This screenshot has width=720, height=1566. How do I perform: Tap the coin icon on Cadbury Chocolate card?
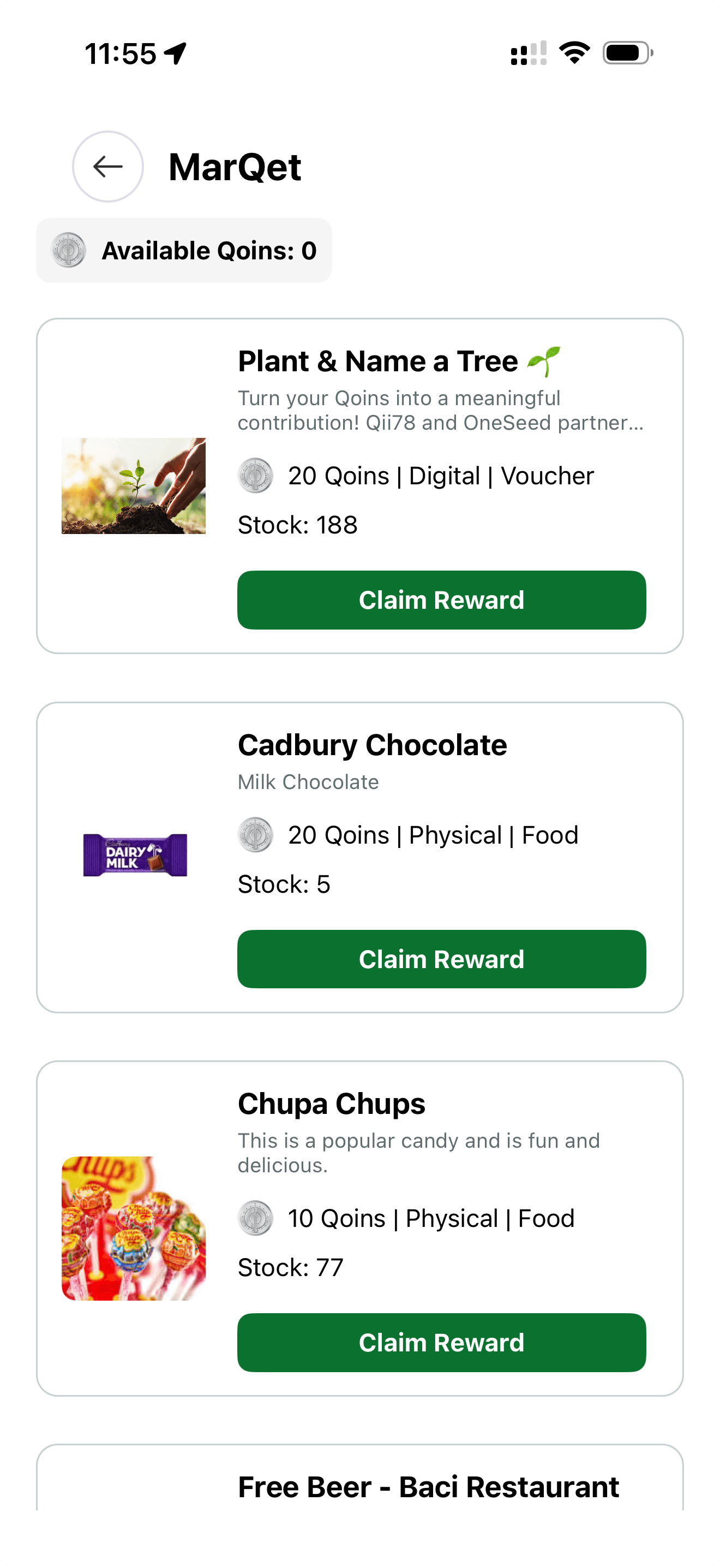pos(255,835)
